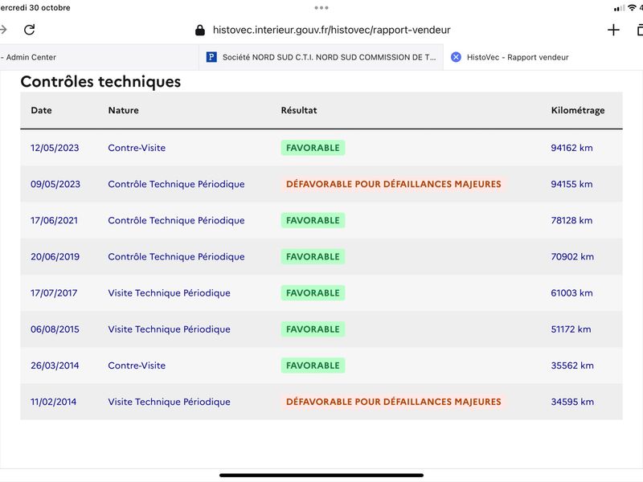Select the 12/05/2023 Contre-Visite row
The width and height of the screenshot is (643, 482).
point(321,148)
